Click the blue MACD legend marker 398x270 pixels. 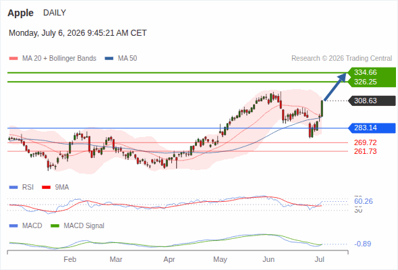tap(13, 226)
